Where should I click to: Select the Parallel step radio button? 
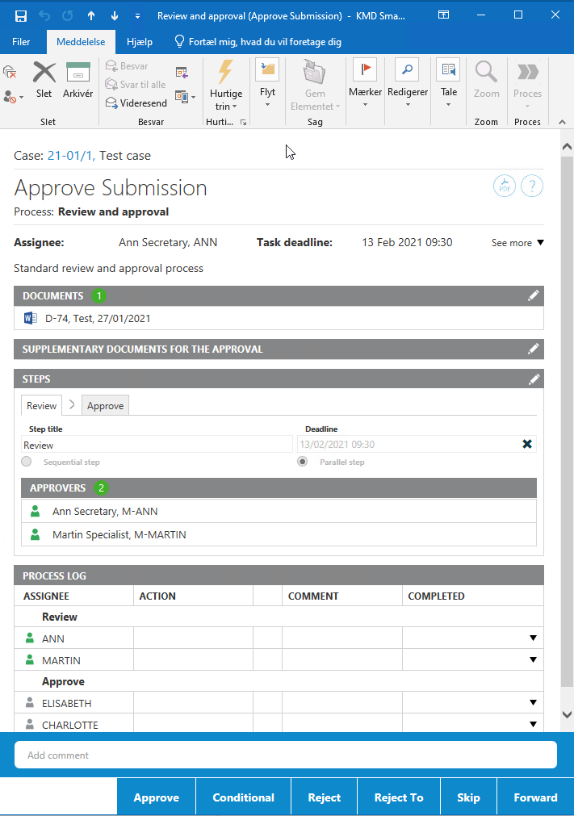(303, 462)
